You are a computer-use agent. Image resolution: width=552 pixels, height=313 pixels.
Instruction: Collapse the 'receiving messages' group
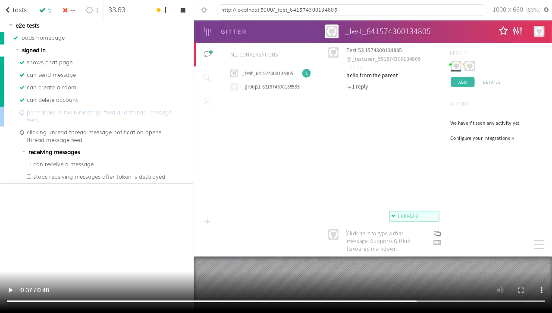pyautogui.click(x=24, y=152)
